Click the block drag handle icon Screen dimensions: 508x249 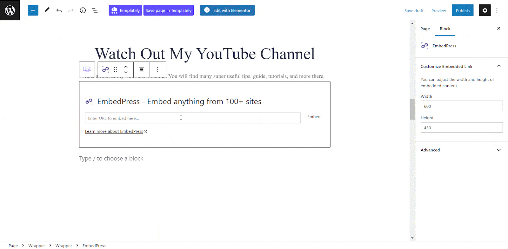pos(116,69)
